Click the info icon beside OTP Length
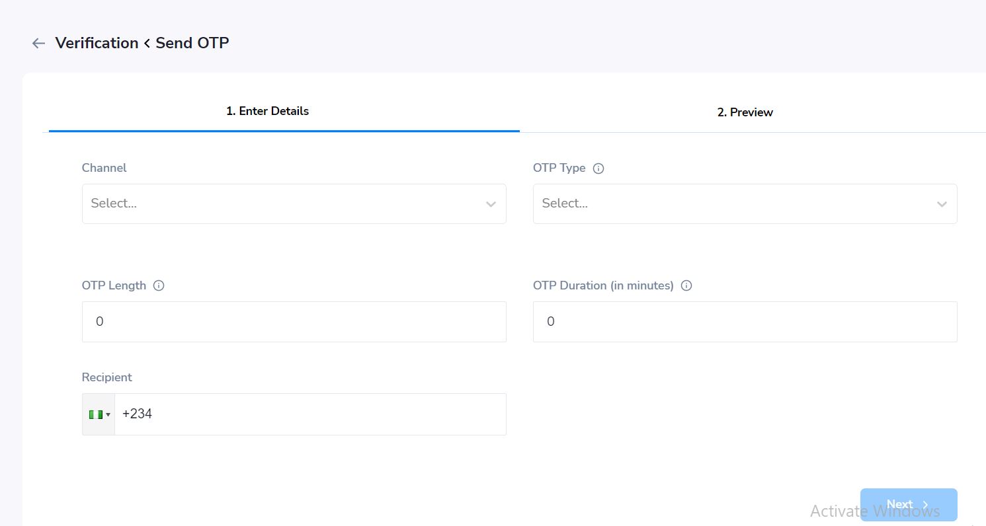 coord(158,285)
